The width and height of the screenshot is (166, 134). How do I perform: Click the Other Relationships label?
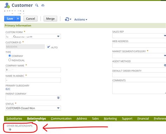click(20, 126)
